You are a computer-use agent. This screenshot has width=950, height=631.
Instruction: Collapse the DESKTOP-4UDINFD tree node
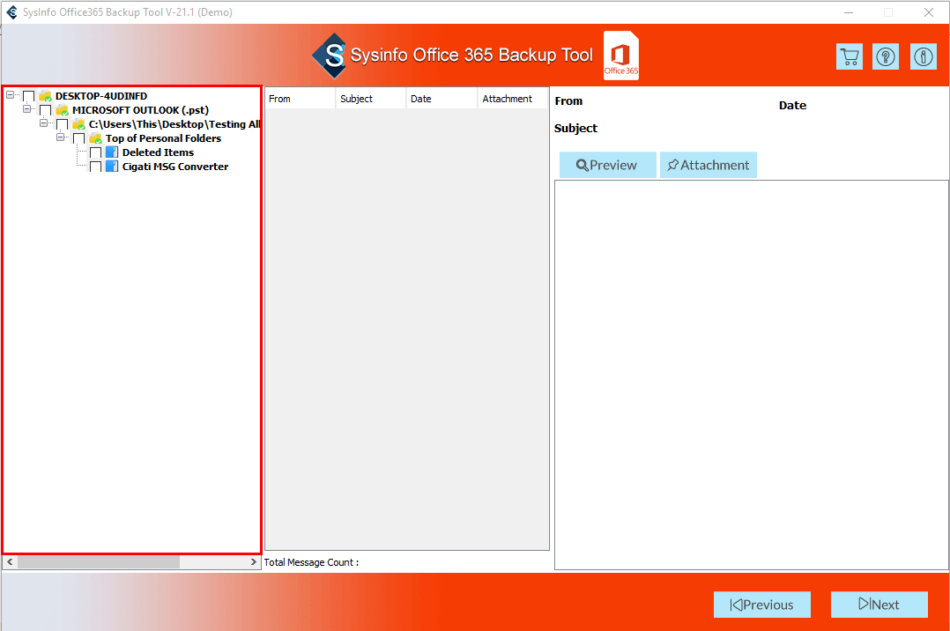[11, 96]
